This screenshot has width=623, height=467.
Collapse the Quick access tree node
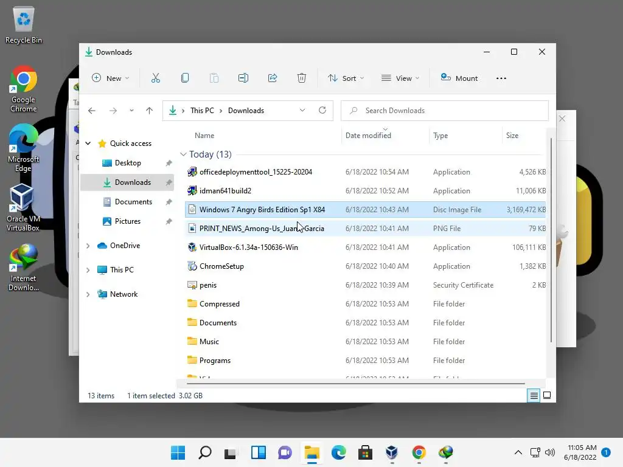tap(88, 144)
